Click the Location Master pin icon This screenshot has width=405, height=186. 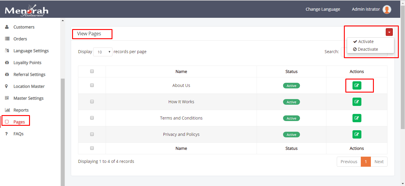click(7, 86)
